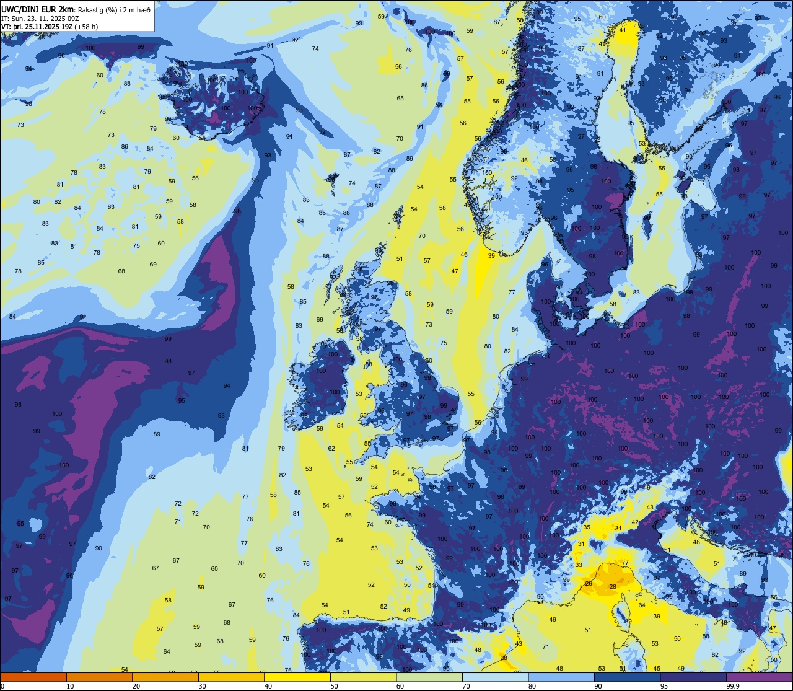
Task: Click the 20–30 amber legend swatch
Action: (x=165, y=677)
